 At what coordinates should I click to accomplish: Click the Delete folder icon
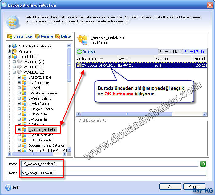[58, 36]
